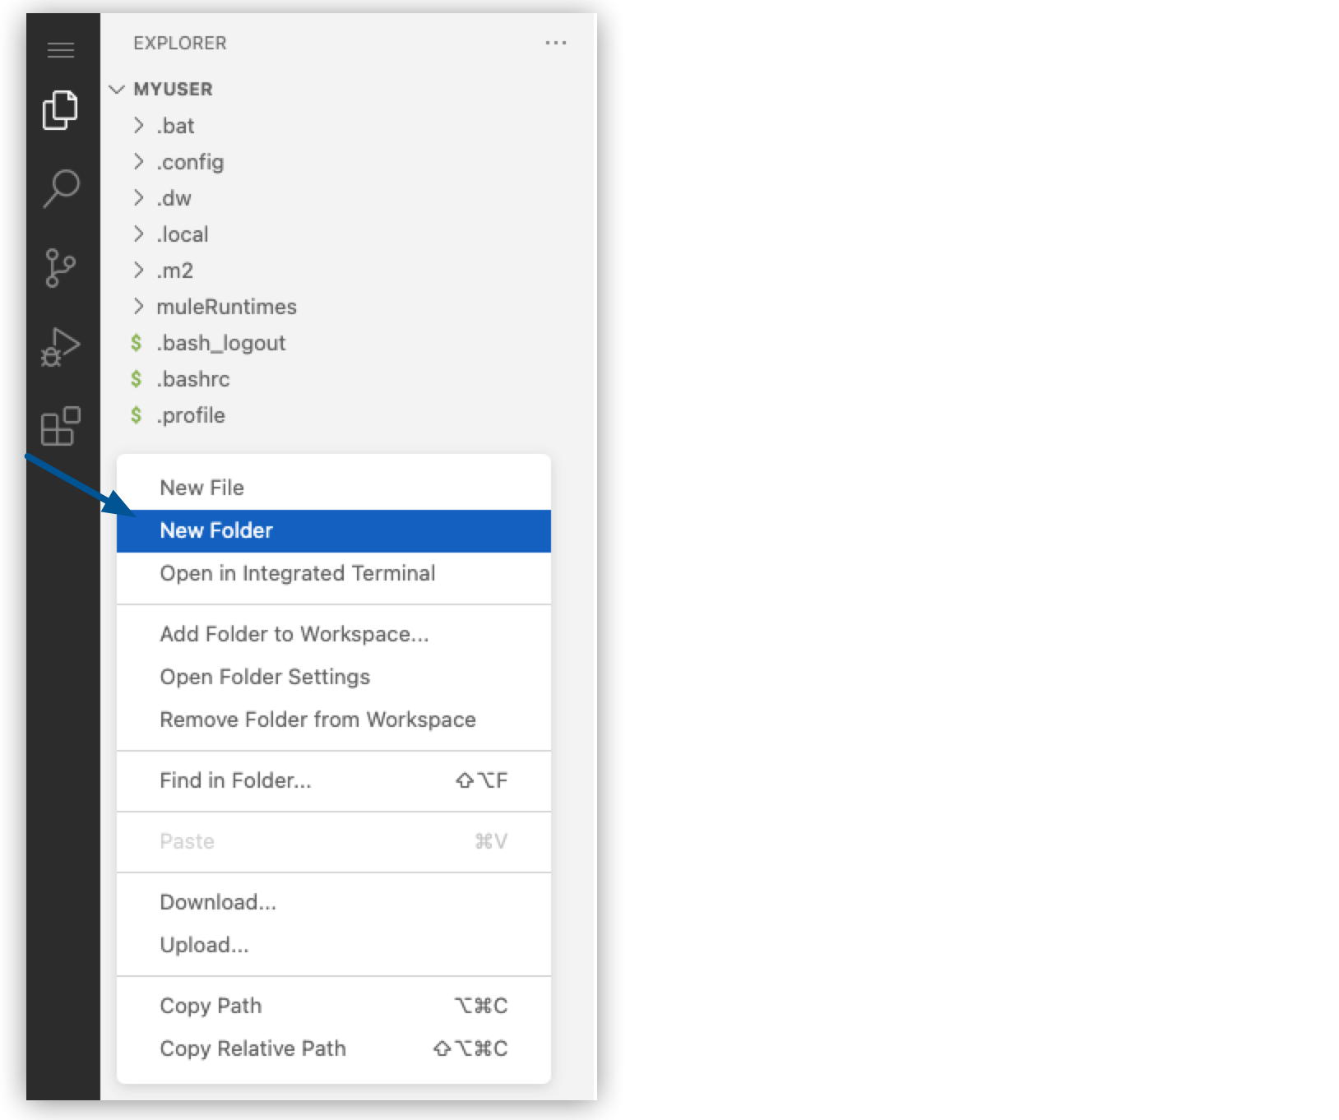The height and width of the screenshot is (1120, 1339).
Task: Select the .bashrc shell script file
Action: click(192, 379)
